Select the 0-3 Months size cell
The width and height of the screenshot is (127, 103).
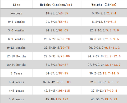pyautogui.click(x=16, y=22)
